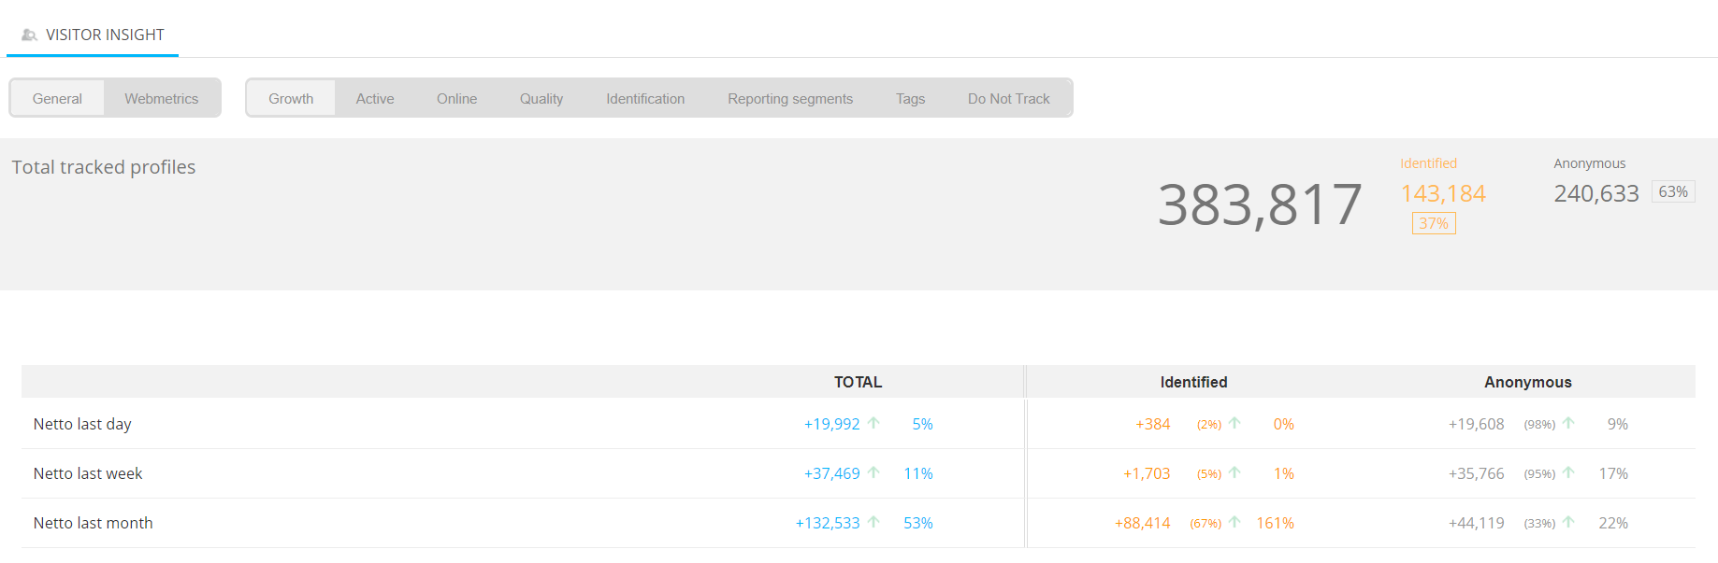Screen dimensions: 1718x563
Task: Open Reporting segments tab
Action: click(x=790, y=99)
